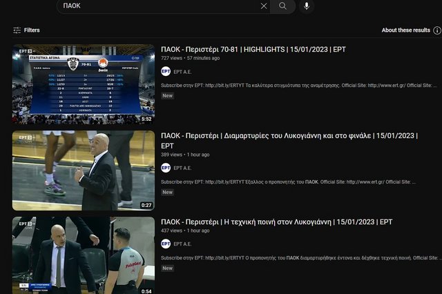Click the 'Έξαλλος ο προπονητής' description snippet
This screenshot has width=442, height=294.
tap(288, 182)
